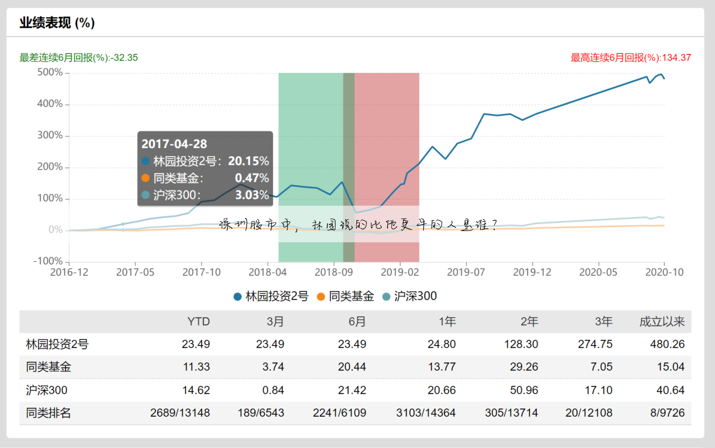Click the 2020-10 x-axis label
The image size is (715, 448).
664,272
